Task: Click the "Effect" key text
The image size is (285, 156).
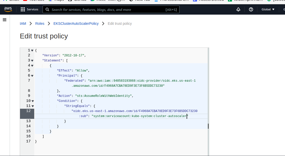Action: (x=64, y=71)
